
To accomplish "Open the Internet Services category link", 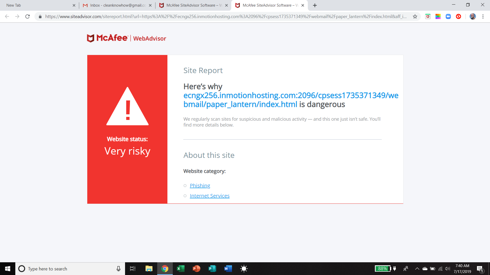I will pos(210,196).
